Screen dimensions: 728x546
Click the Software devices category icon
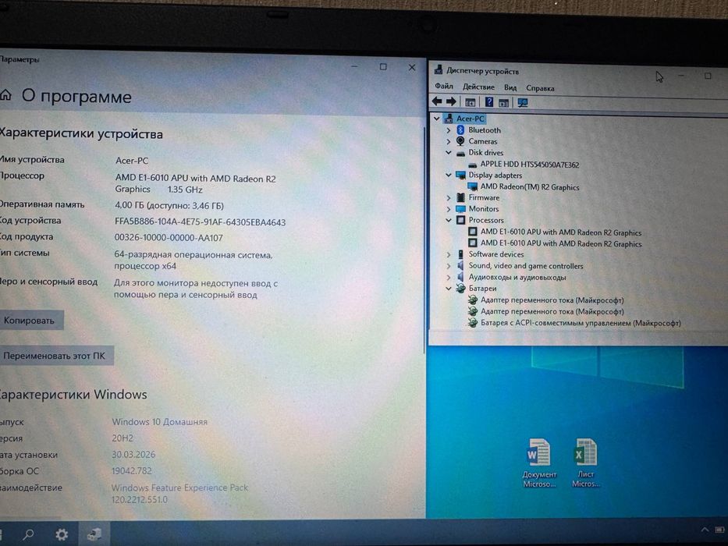(x=460, y=254)
